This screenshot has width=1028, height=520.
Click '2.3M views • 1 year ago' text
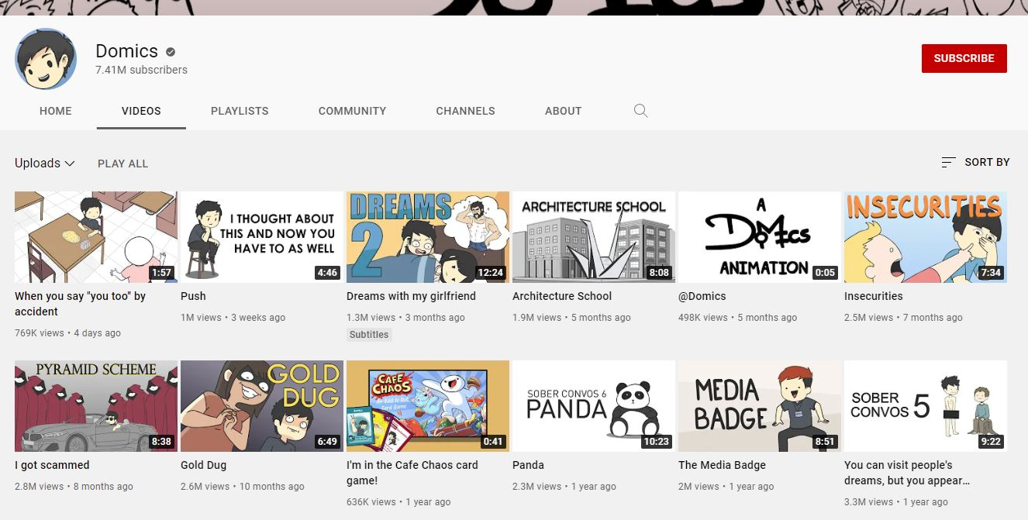[x=564, y=487]
